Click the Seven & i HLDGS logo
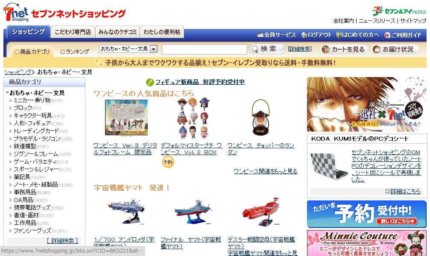430x256 pixels. point(399,11)
